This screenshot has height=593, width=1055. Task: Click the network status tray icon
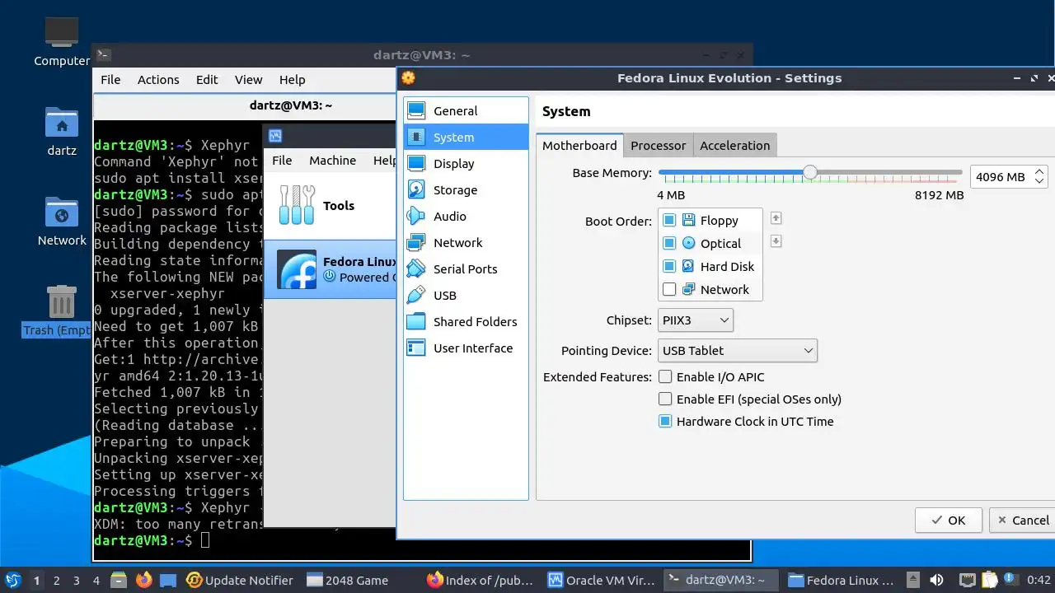(x=968, y=580)
